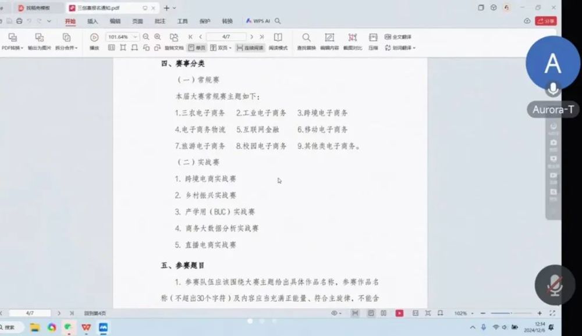Launch WPS Office from the taskbar
Viewport: 582px width, 336px height.
[x=86, y=327]
